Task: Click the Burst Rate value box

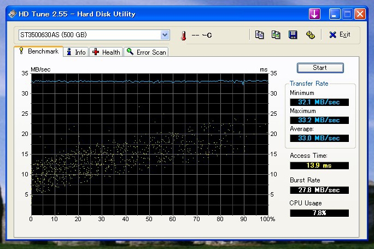Action: tap(319, 189)
